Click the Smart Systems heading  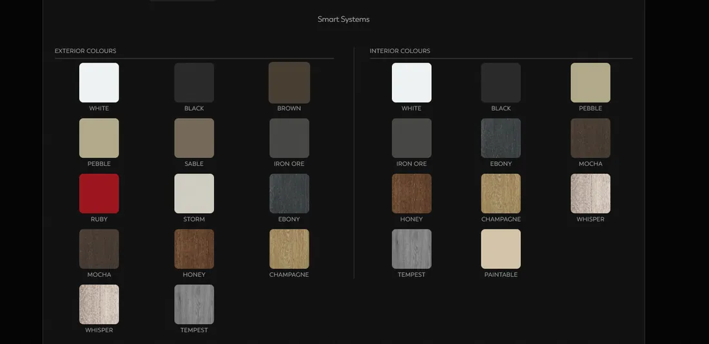click(344, 19)
